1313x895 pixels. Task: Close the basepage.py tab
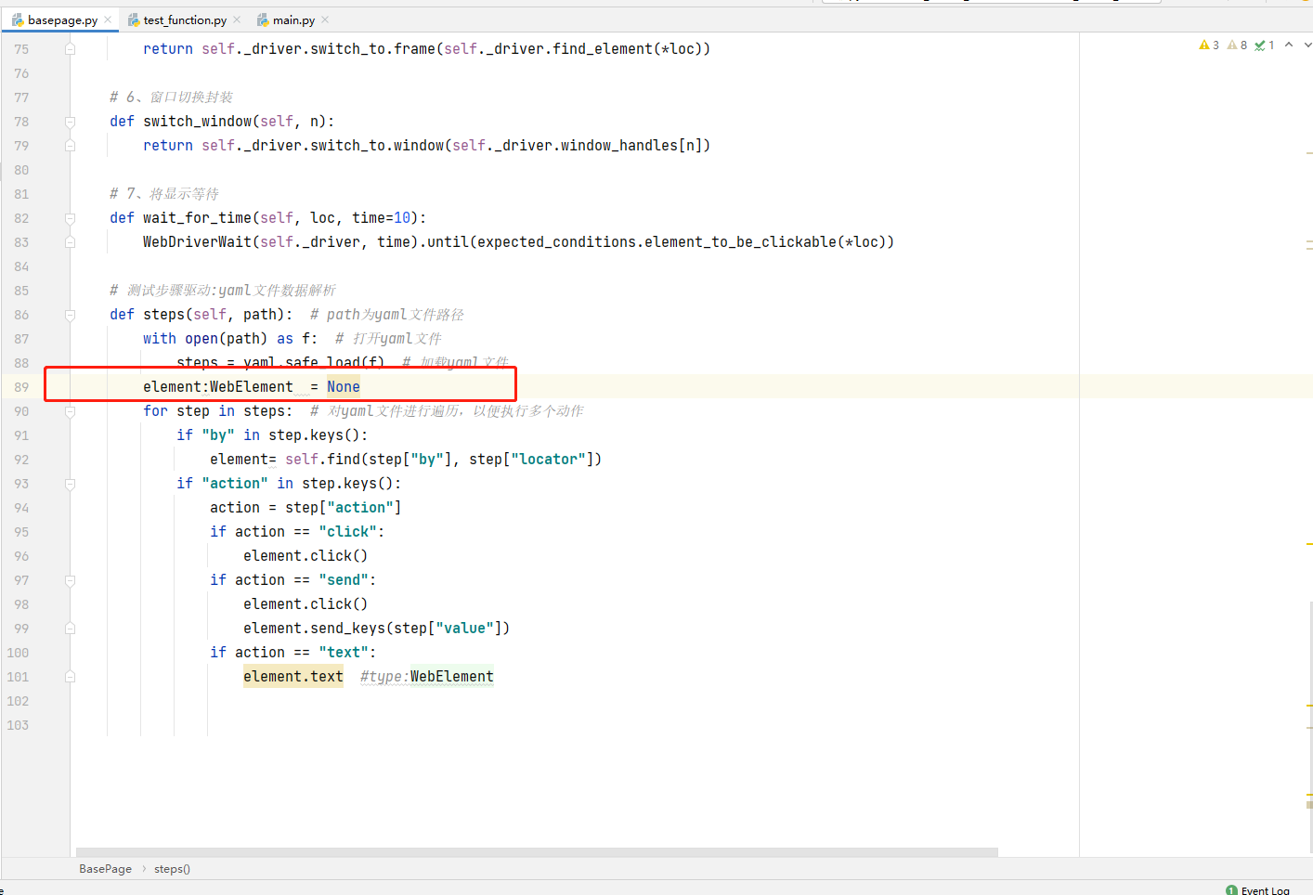(108, 19)
